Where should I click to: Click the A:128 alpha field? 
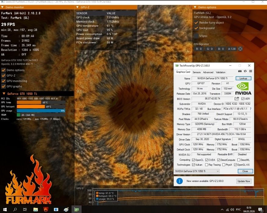(232, 49)
